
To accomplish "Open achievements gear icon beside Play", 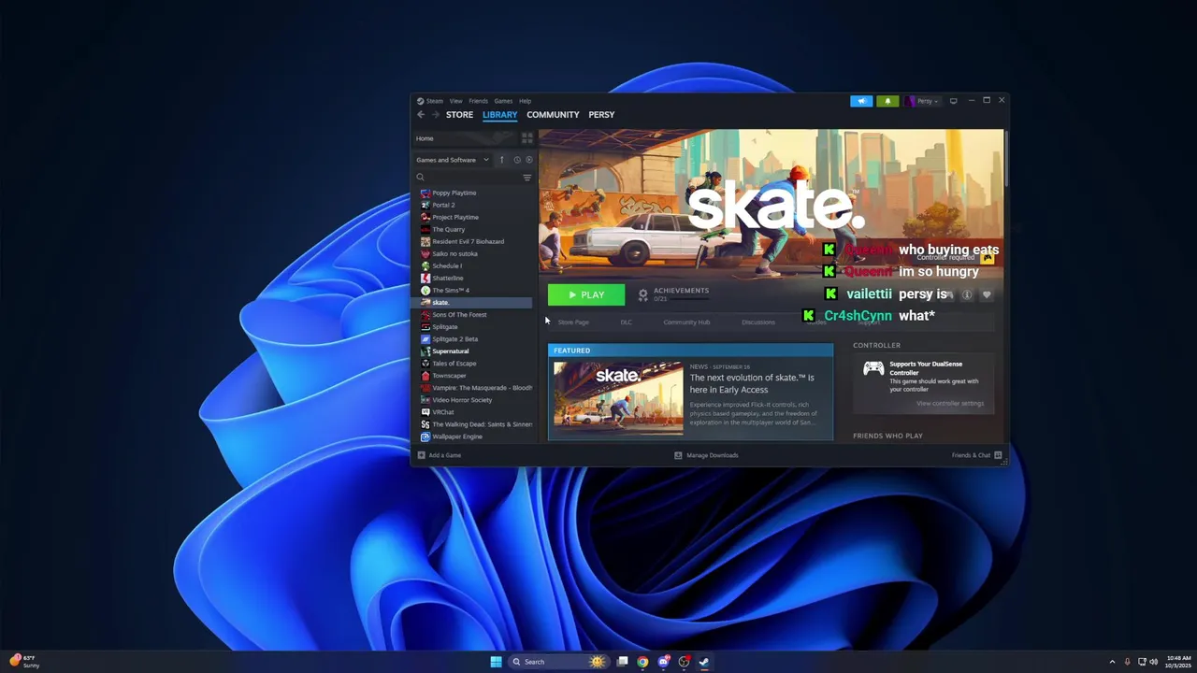I will point(642,294).
